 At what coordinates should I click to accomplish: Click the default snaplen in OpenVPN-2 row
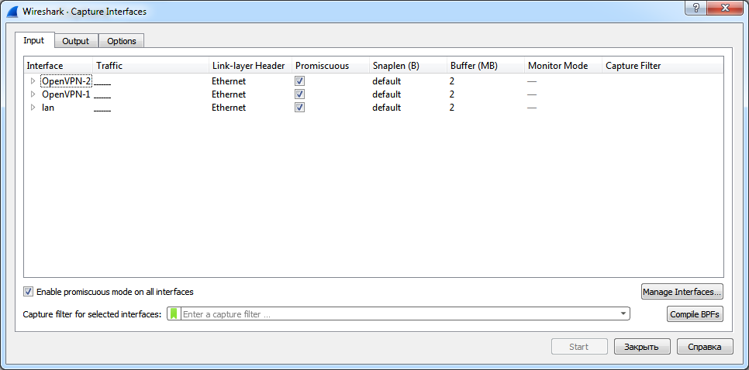[386, 81]
